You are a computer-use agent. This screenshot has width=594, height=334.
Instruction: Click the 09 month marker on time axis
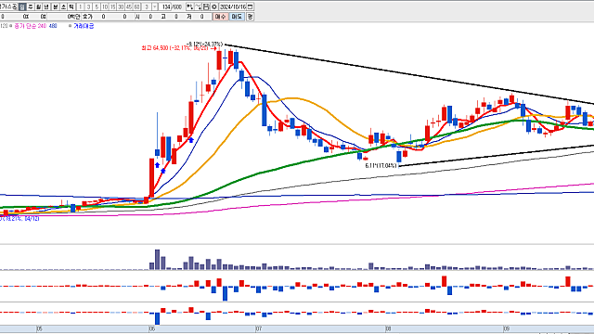[x=507, y=329]
